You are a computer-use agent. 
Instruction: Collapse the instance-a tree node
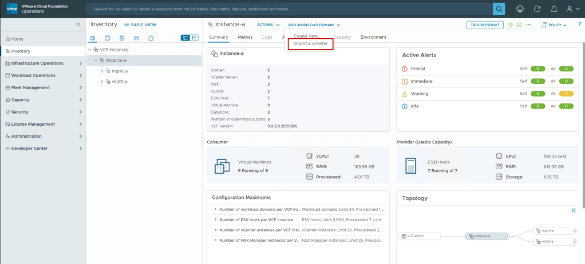pyautogui.click(x=96, y=61)
